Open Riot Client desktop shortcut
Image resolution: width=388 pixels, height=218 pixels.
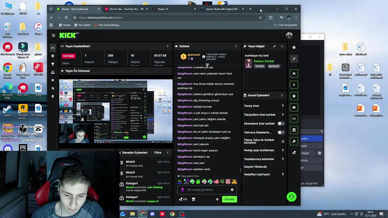[x=23, y=90]
